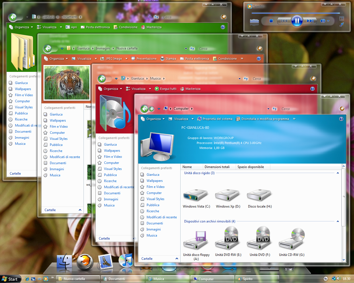The width and height of the screenshot is (354, 283).
Task: Select the DVD RW (E:) drive
Action: pyautogui.click(x=228, y=238)
